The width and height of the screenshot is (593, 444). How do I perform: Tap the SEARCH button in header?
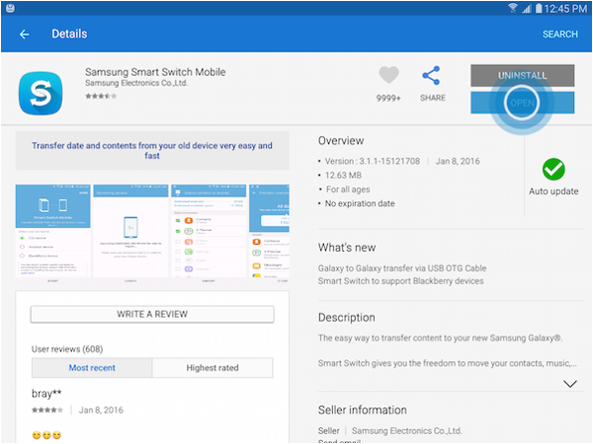pos(559,35)
